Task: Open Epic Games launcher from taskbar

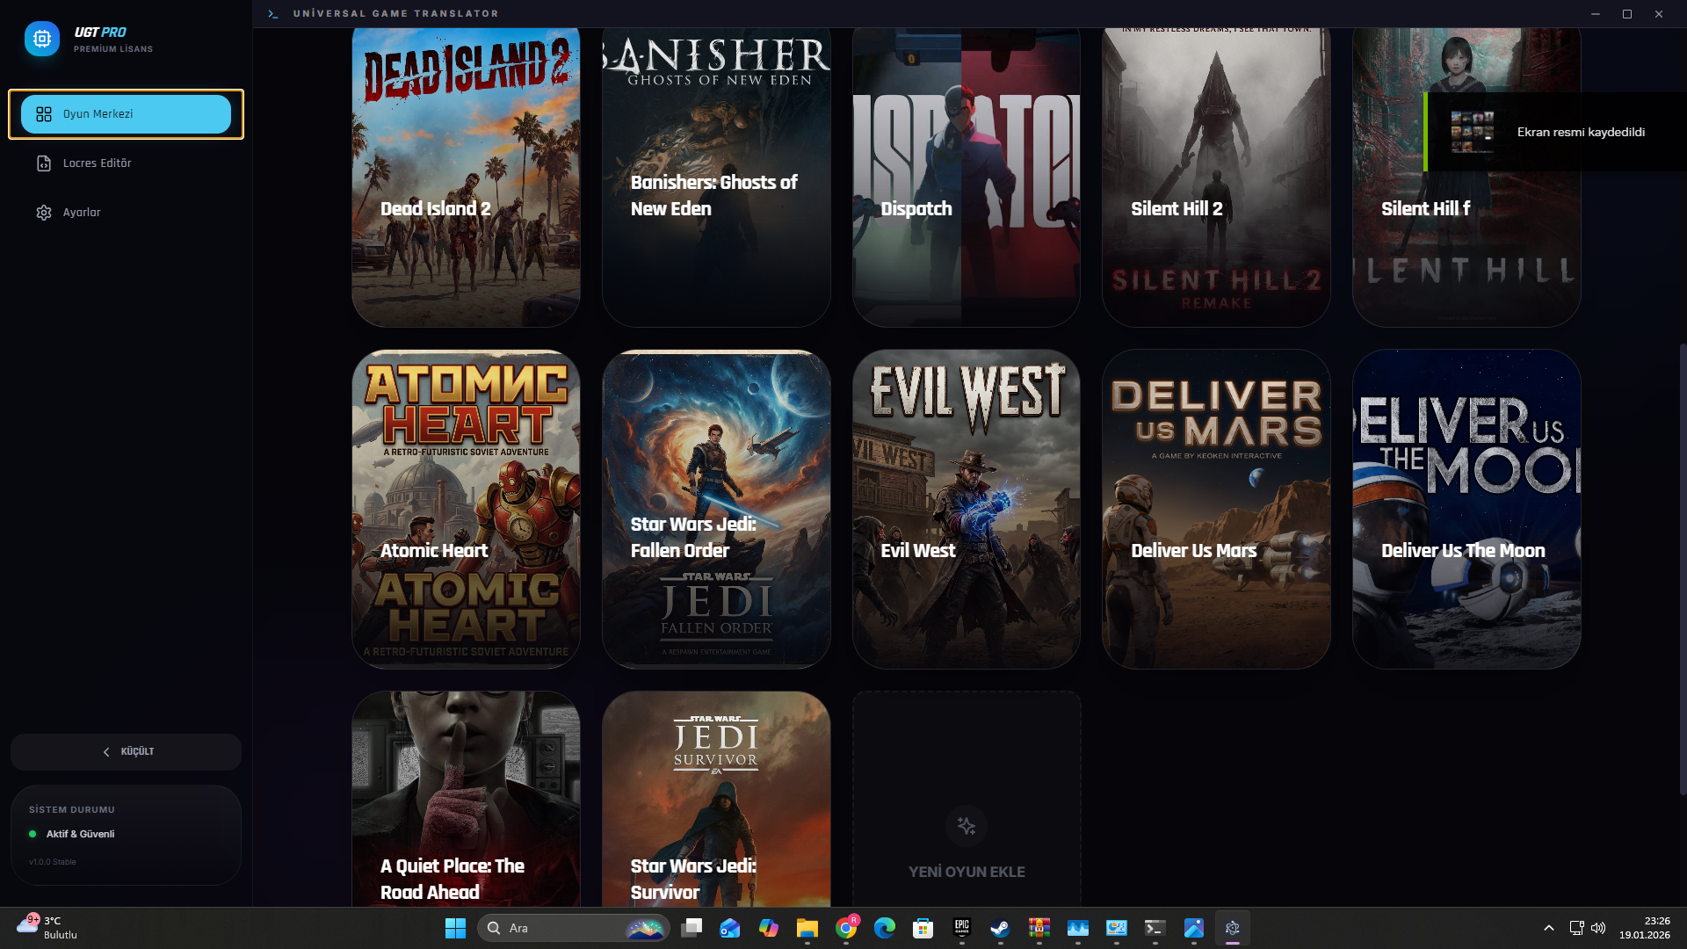Action: tap(962, 928)
